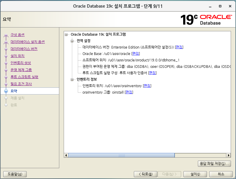
Task: Click the 뒤로 back button
Action: (x=146, y=174)
